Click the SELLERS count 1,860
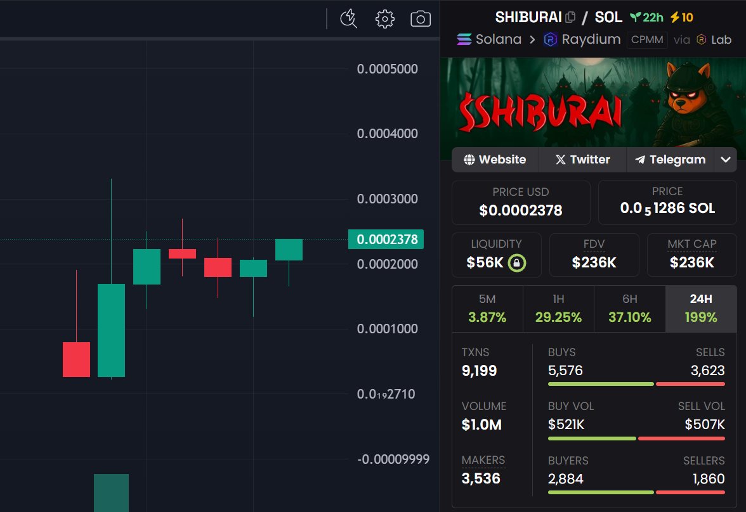The height and width of the screenshot is (512, 746). (709, 478)
